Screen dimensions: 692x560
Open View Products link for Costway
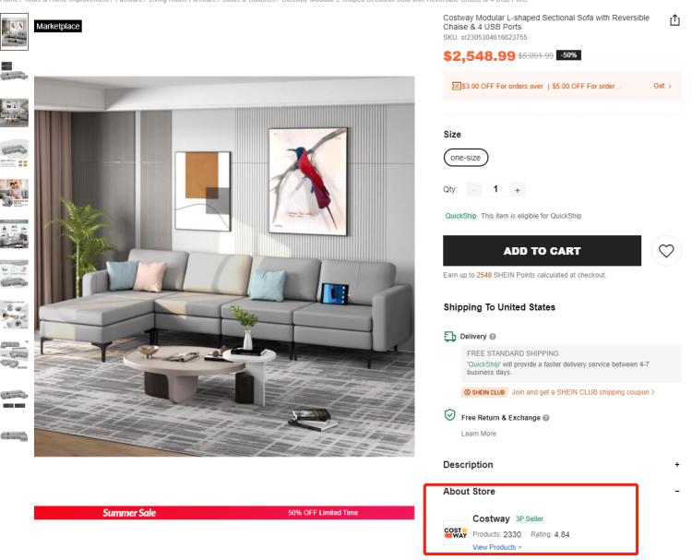497,547
